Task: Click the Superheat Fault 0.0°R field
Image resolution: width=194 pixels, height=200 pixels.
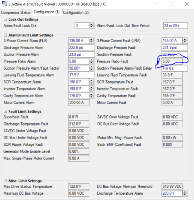Action: (79, 117)
